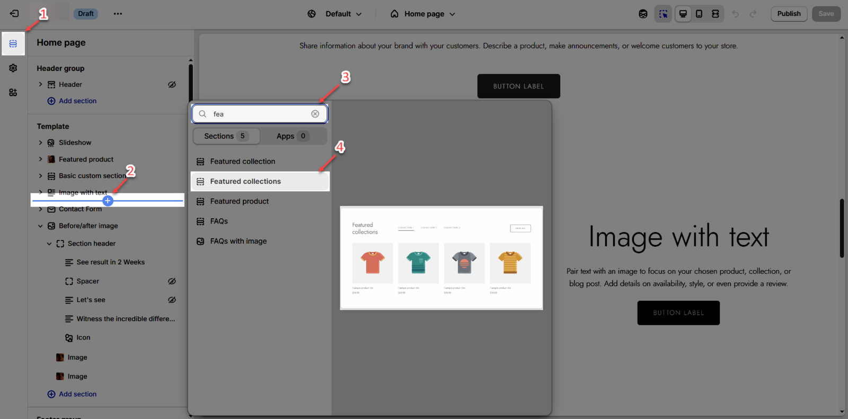
Task: Open Theme settings gear icon
Action: point(13,68)
